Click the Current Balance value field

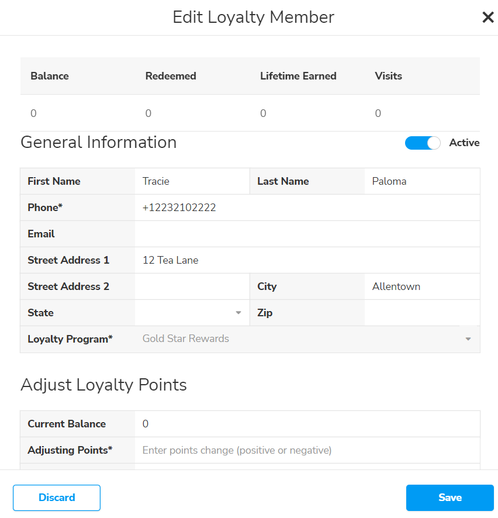(x=307, y=424)
